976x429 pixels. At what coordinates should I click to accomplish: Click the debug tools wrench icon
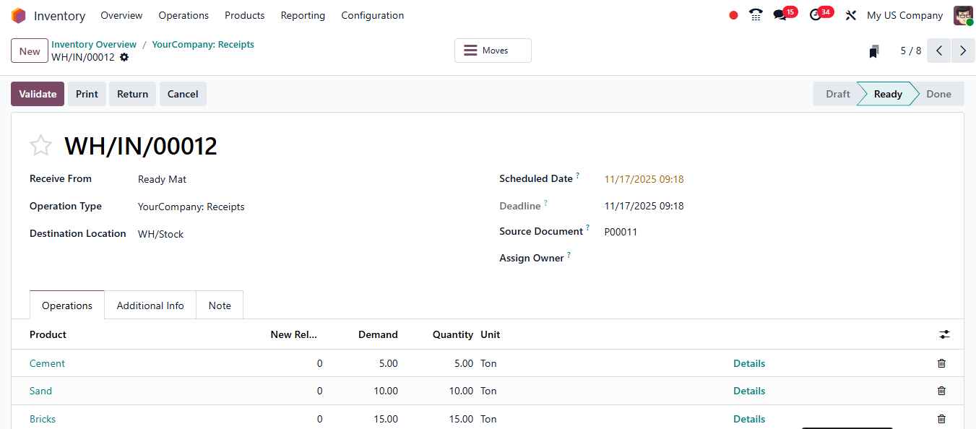pyautogui.click(x=851, y=15)
